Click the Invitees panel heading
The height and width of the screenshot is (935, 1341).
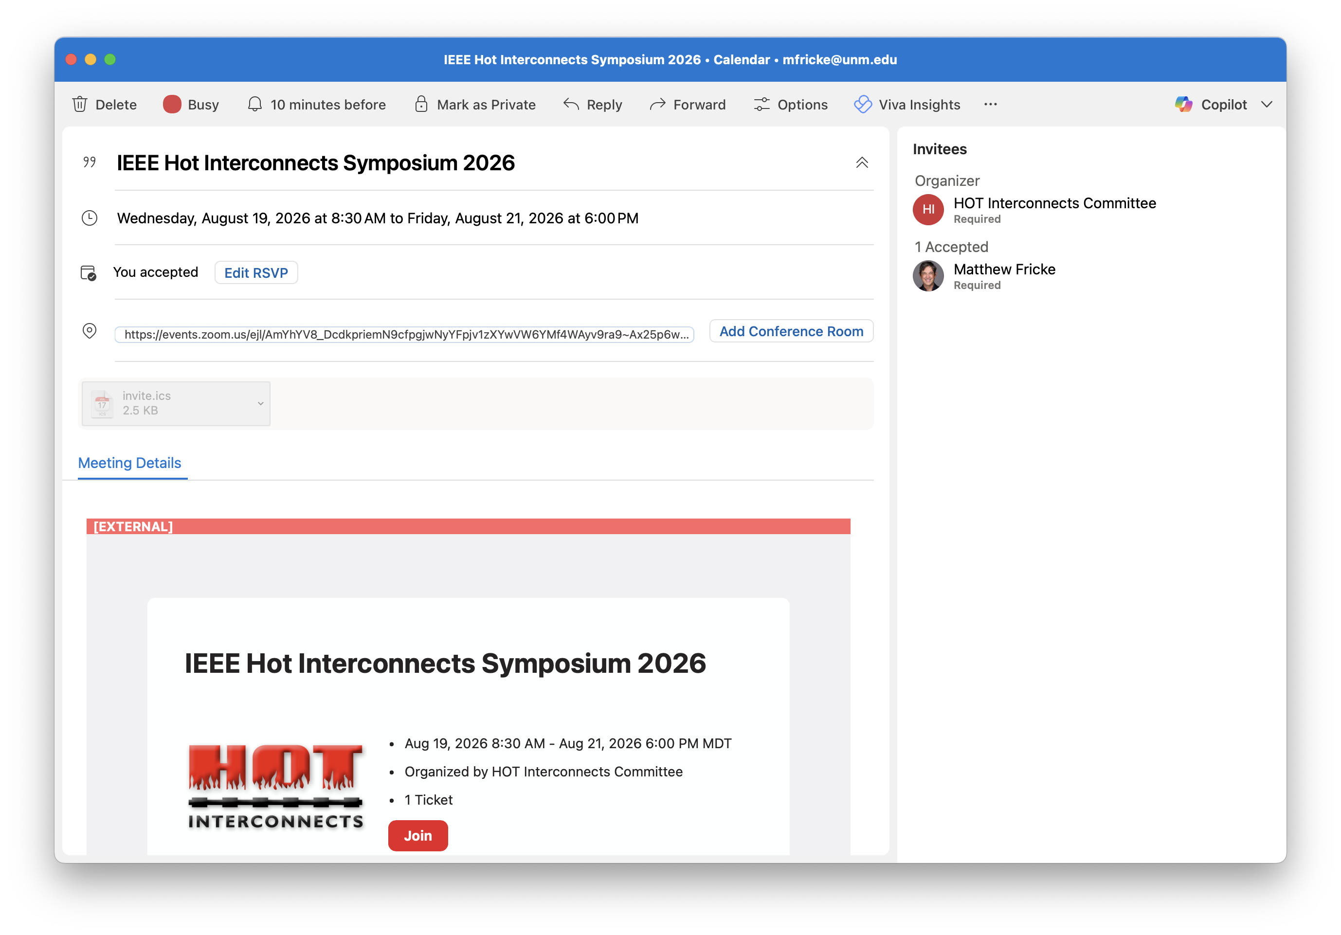940,149
